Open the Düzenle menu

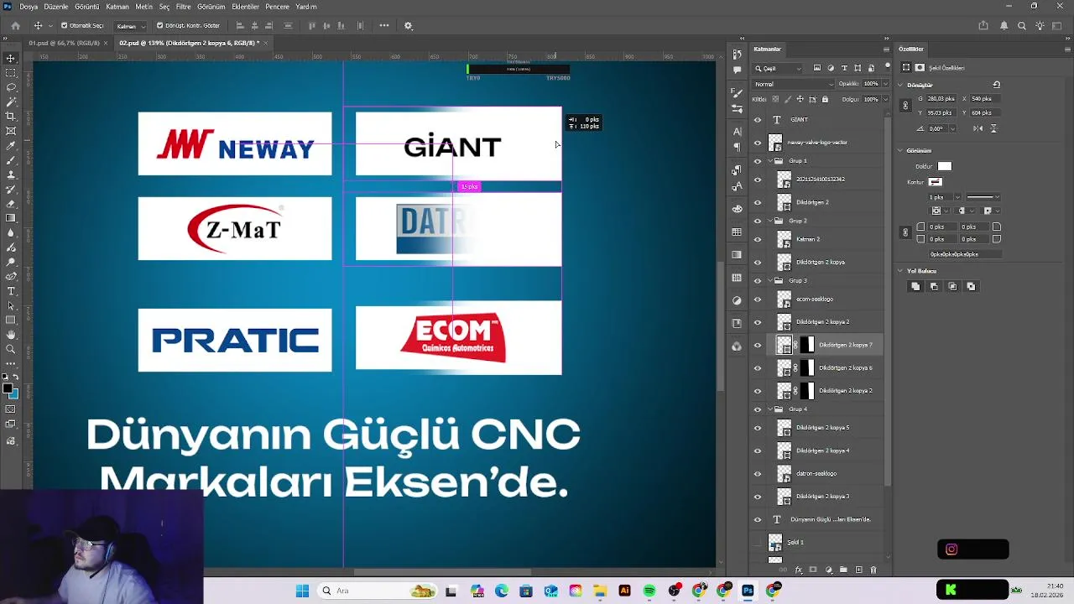(x=56, y=7)
